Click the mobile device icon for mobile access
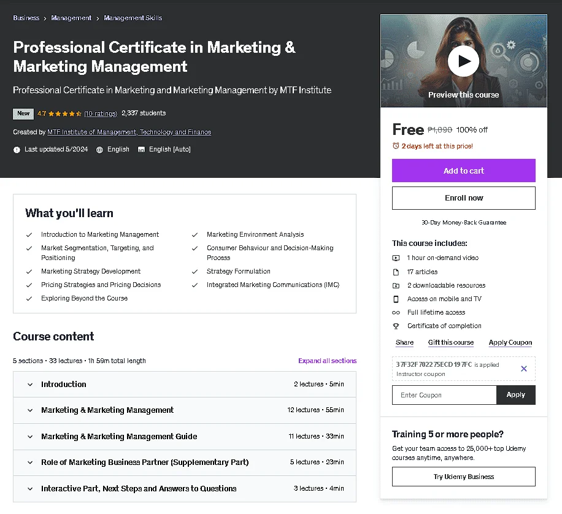 [396, 299]
